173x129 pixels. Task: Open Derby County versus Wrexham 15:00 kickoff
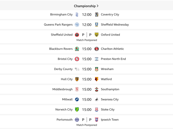pos(87,69)
